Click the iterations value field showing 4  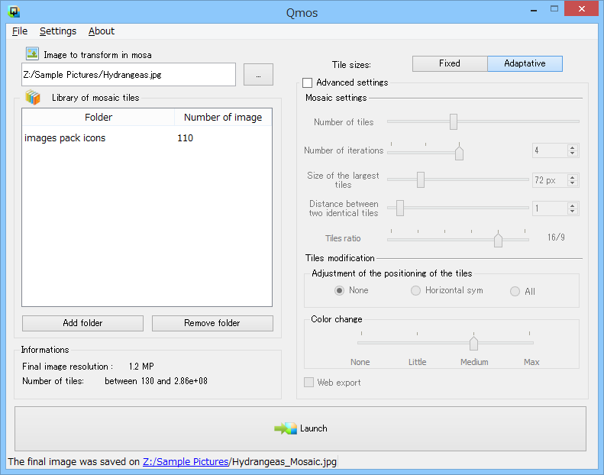tap(550, 150)
